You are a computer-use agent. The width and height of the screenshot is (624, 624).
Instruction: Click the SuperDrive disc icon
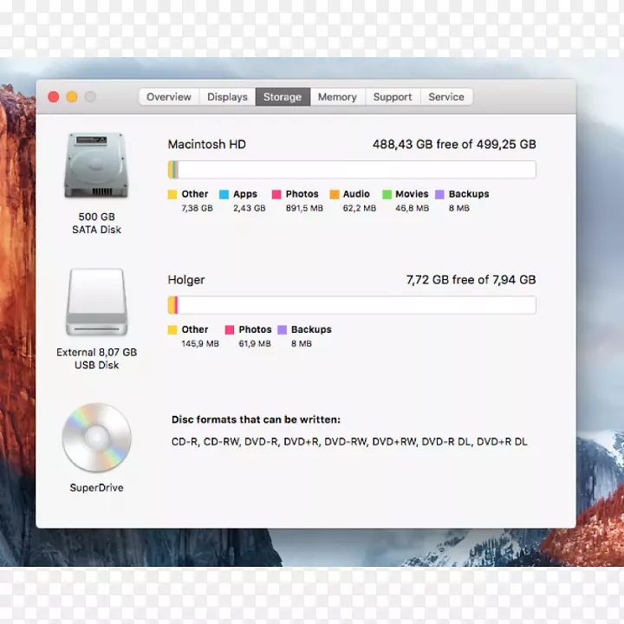pos(96,438)
